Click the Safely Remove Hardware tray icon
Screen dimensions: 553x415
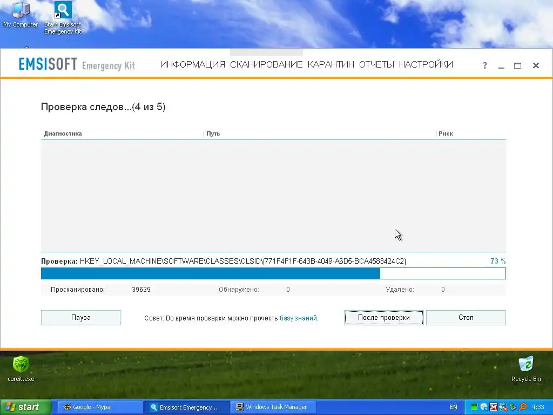513,407
